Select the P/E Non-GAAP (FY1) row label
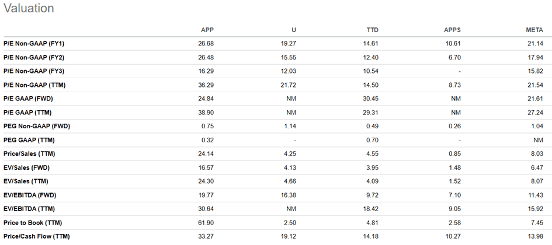Viewport: 552px width, 245px height. pos(34,44)
